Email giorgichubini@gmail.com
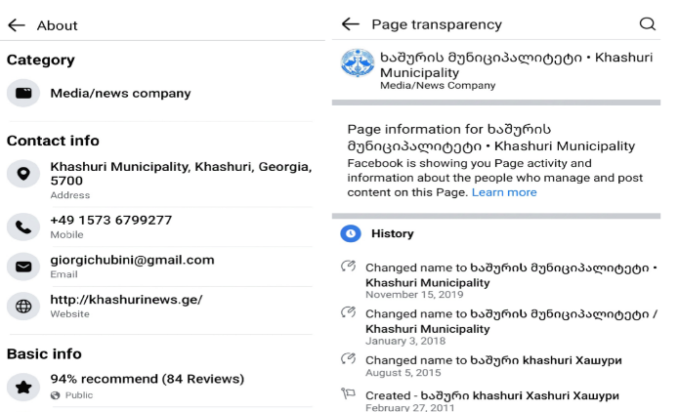Screen dimensions: 679x412 tap(132, 260)
